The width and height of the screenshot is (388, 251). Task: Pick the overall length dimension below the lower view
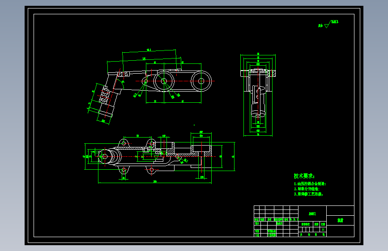coord(155,182)
